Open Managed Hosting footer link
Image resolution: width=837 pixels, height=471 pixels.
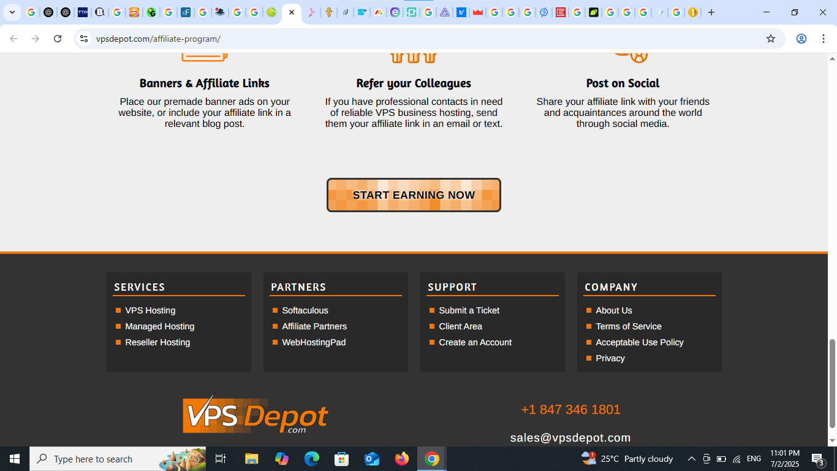coord(160,326)
